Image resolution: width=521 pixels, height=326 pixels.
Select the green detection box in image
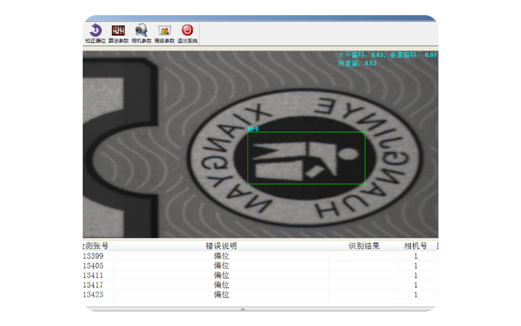pos(306,158)
